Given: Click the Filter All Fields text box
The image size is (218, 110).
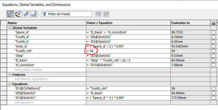Looking at the screenshot, I should (67, 14).
